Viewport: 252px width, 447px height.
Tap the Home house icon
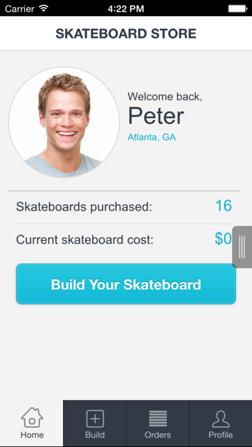point(32,417)
